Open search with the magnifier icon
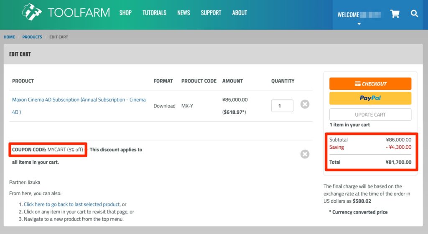 pos(414,13)
